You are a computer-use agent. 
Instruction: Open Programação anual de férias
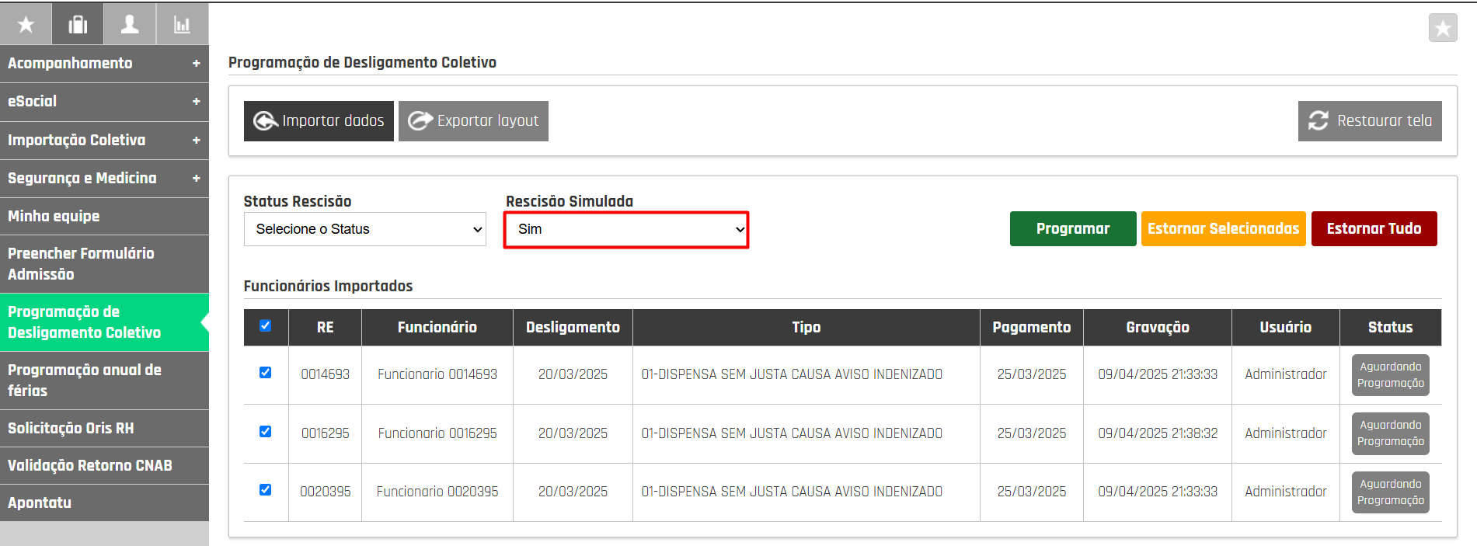[x=104, y=381]
